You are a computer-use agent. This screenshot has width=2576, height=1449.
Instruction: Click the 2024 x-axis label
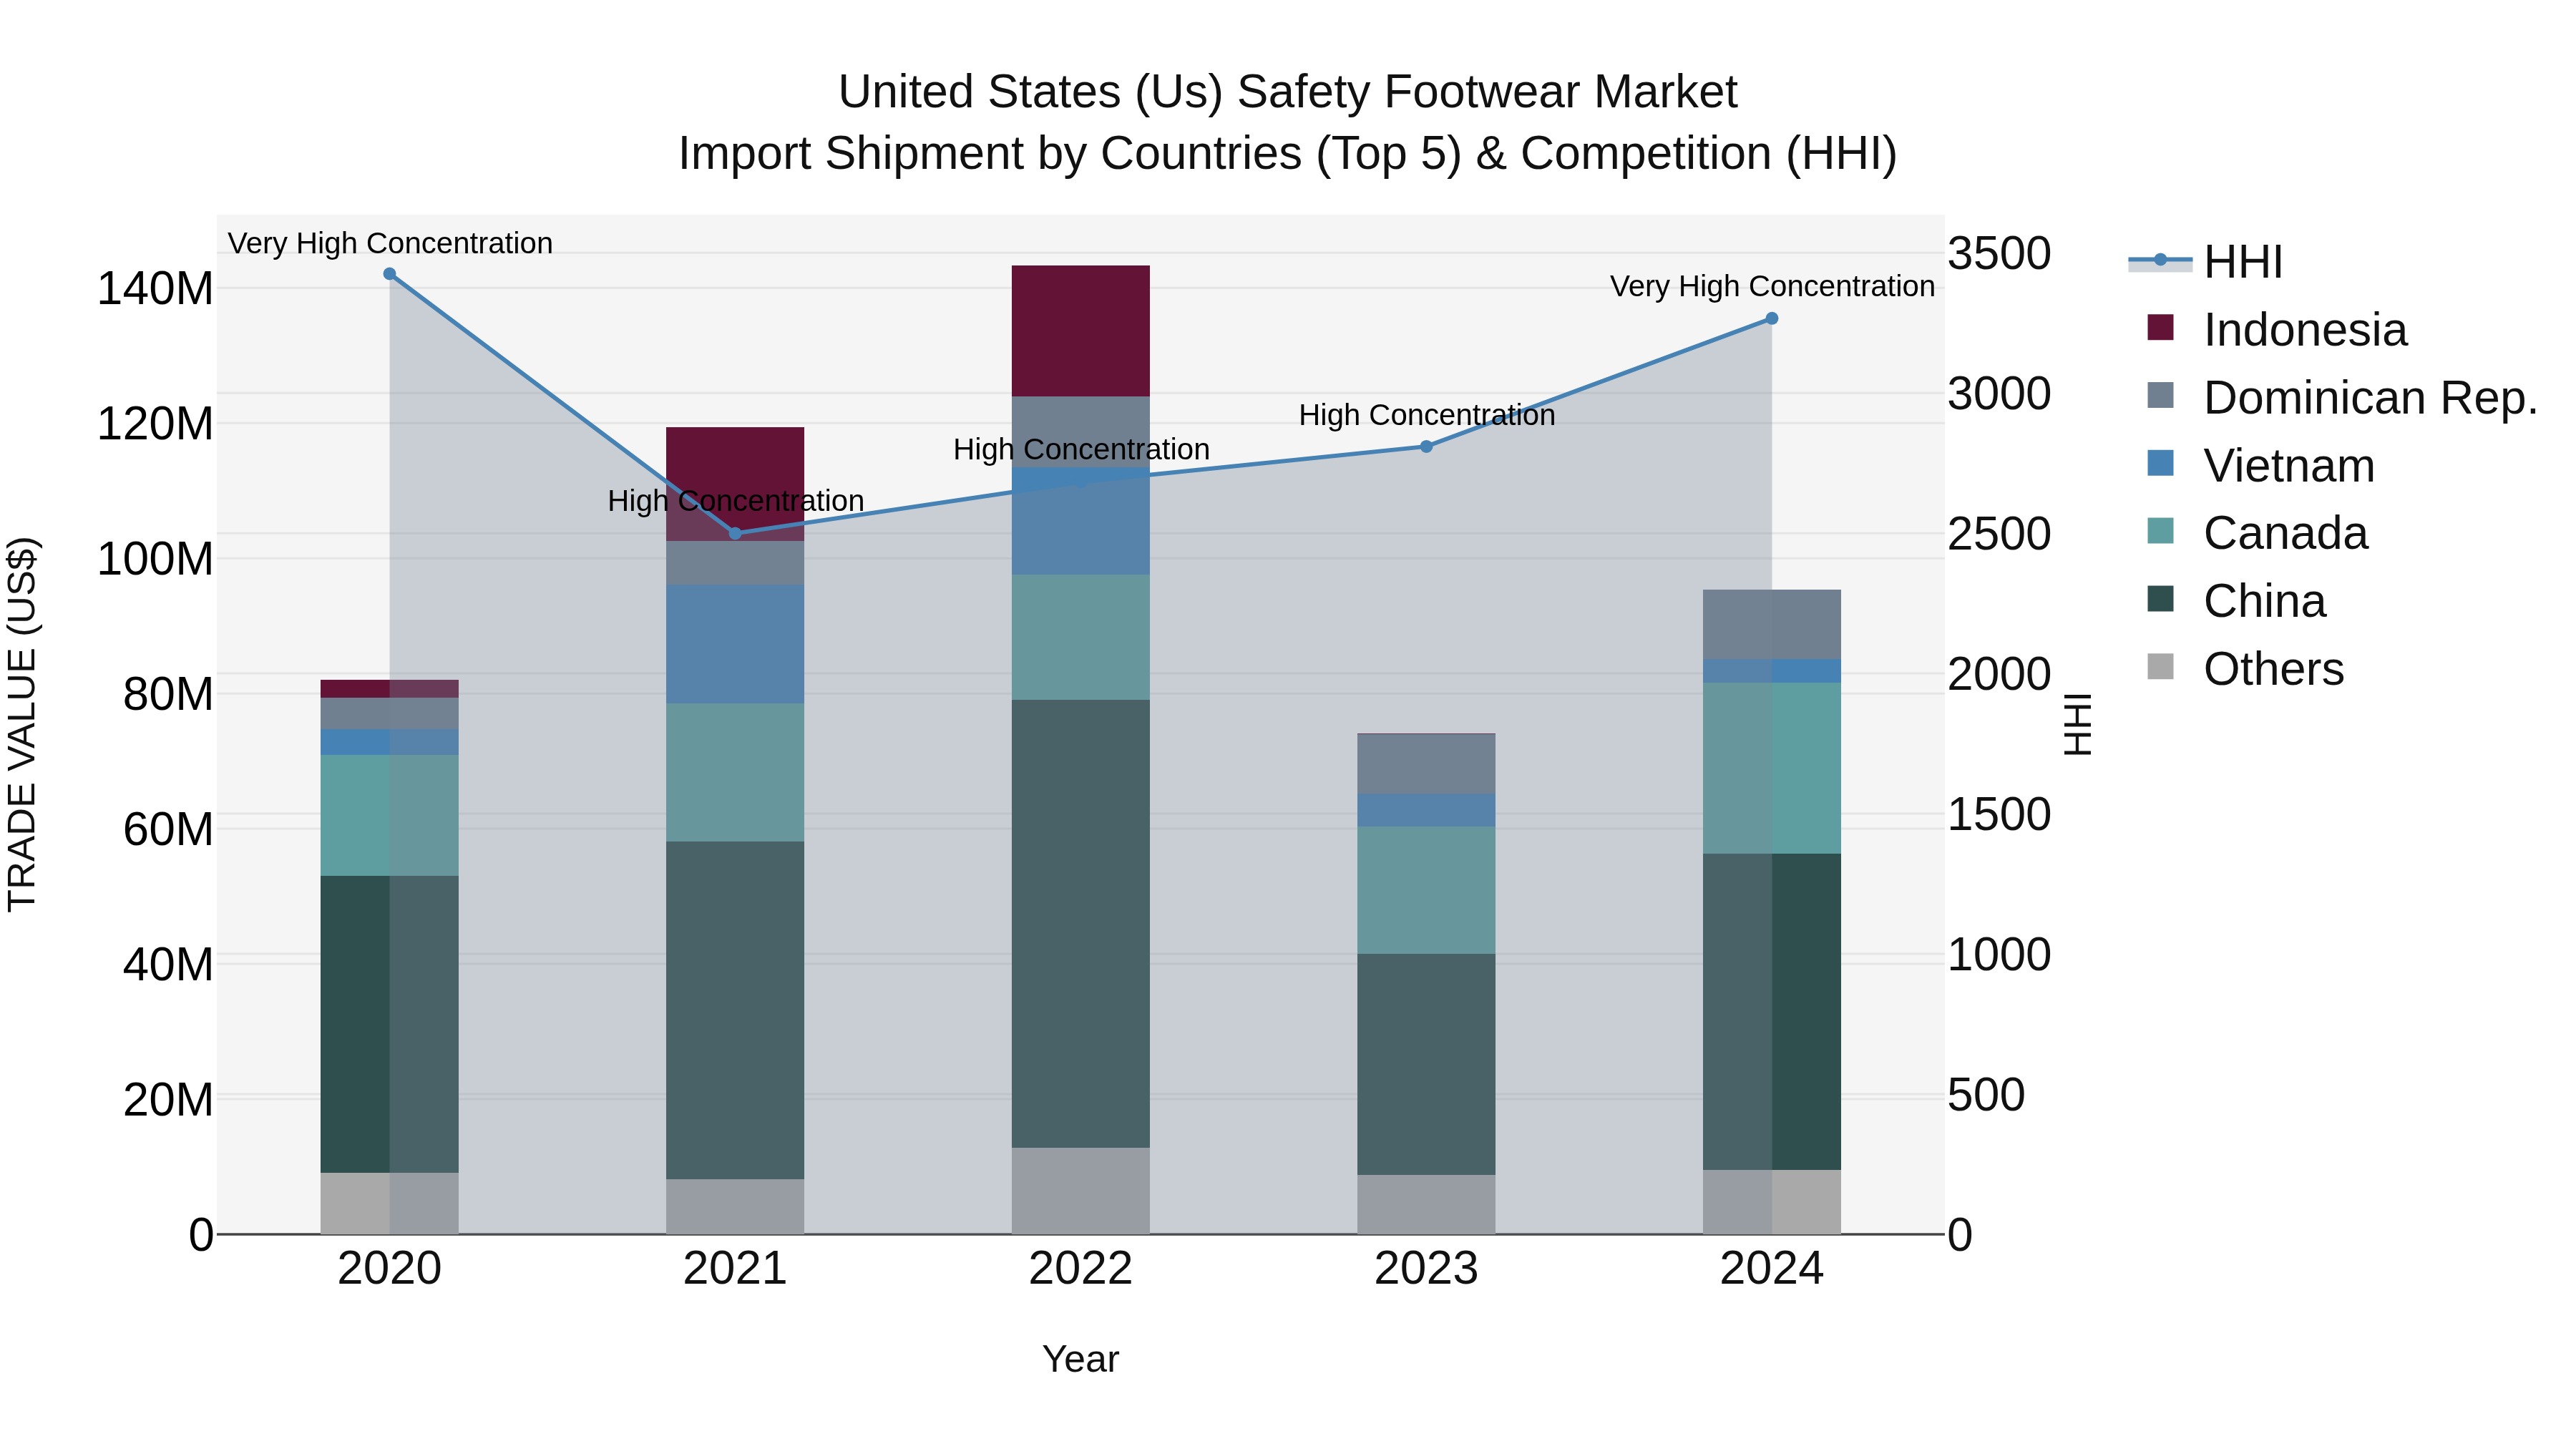tap(1771, 1269)
